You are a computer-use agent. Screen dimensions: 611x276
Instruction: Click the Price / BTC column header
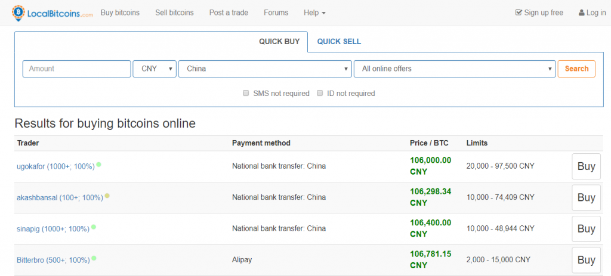[x=429, y=143]
